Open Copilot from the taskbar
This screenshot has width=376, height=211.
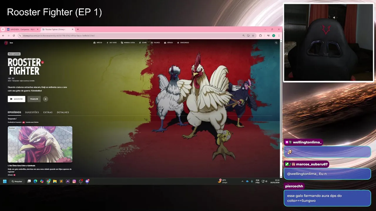click(42, 181)
